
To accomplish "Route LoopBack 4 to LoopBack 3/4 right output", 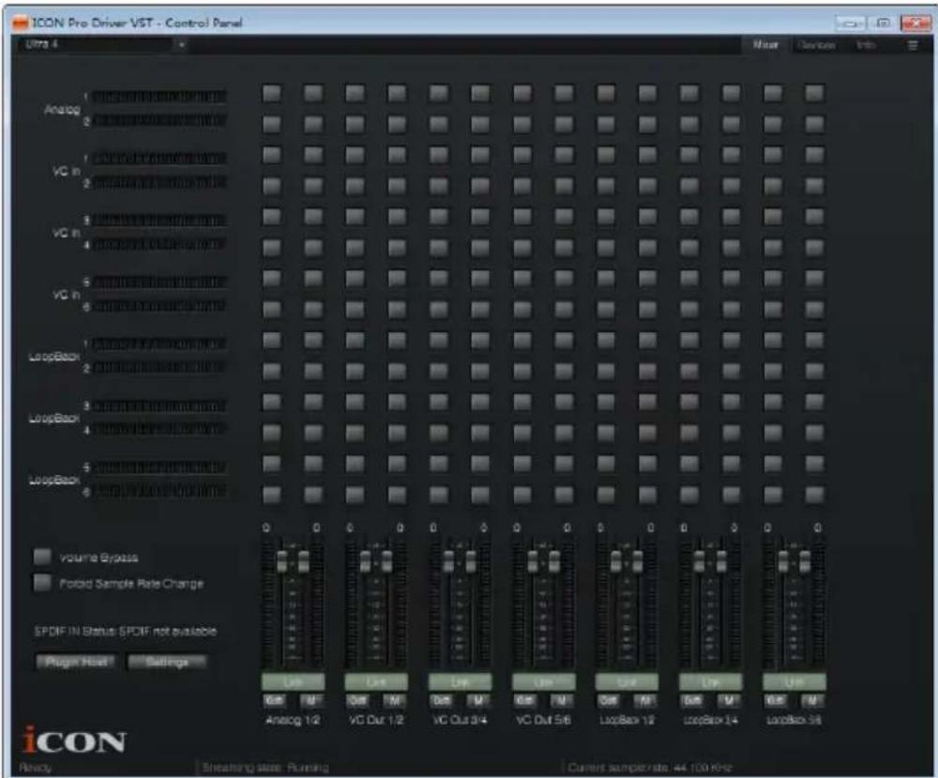I will [x=731, y=433].
